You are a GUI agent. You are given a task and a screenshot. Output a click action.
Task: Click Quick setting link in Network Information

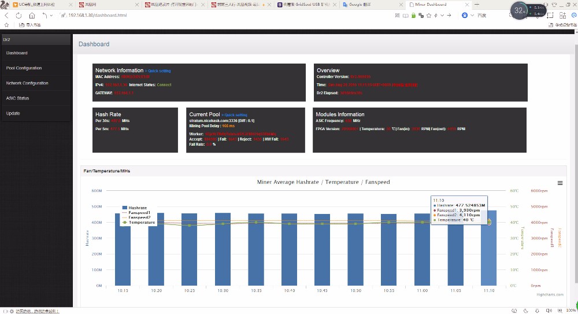tap(159, 71)
